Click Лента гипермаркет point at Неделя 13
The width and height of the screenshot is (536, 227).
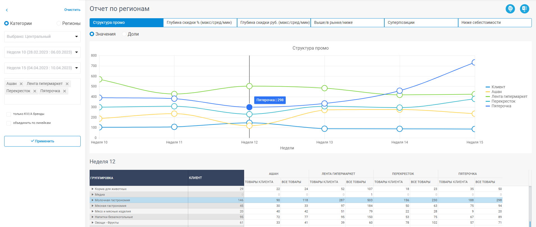[x=324, y=88]
